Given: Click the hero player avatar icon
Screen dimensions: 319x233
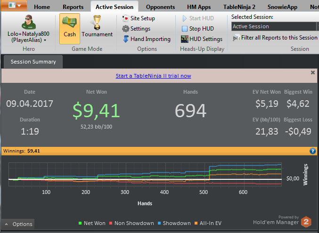Looking at the screenshot, I should [x=29, y=22].
